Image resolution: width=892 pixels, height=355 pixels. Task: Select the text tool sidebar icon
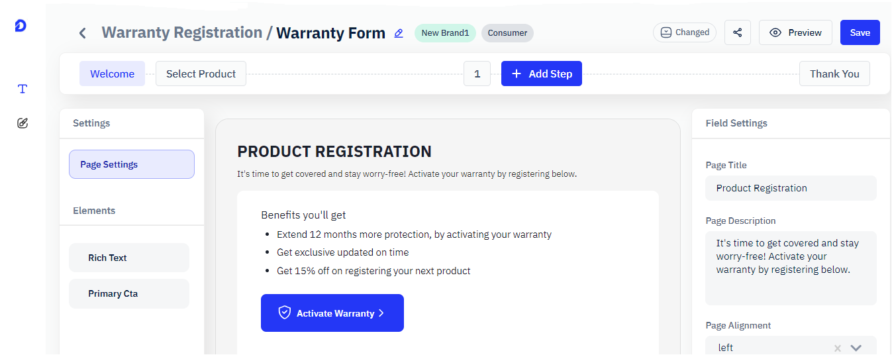point(23,89)
